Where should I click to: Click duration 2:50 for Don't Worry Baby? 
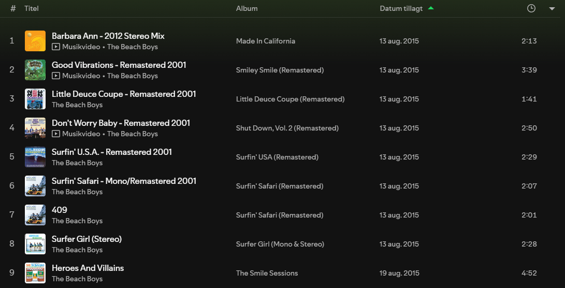pyautogui.click(x=529, y=128)
